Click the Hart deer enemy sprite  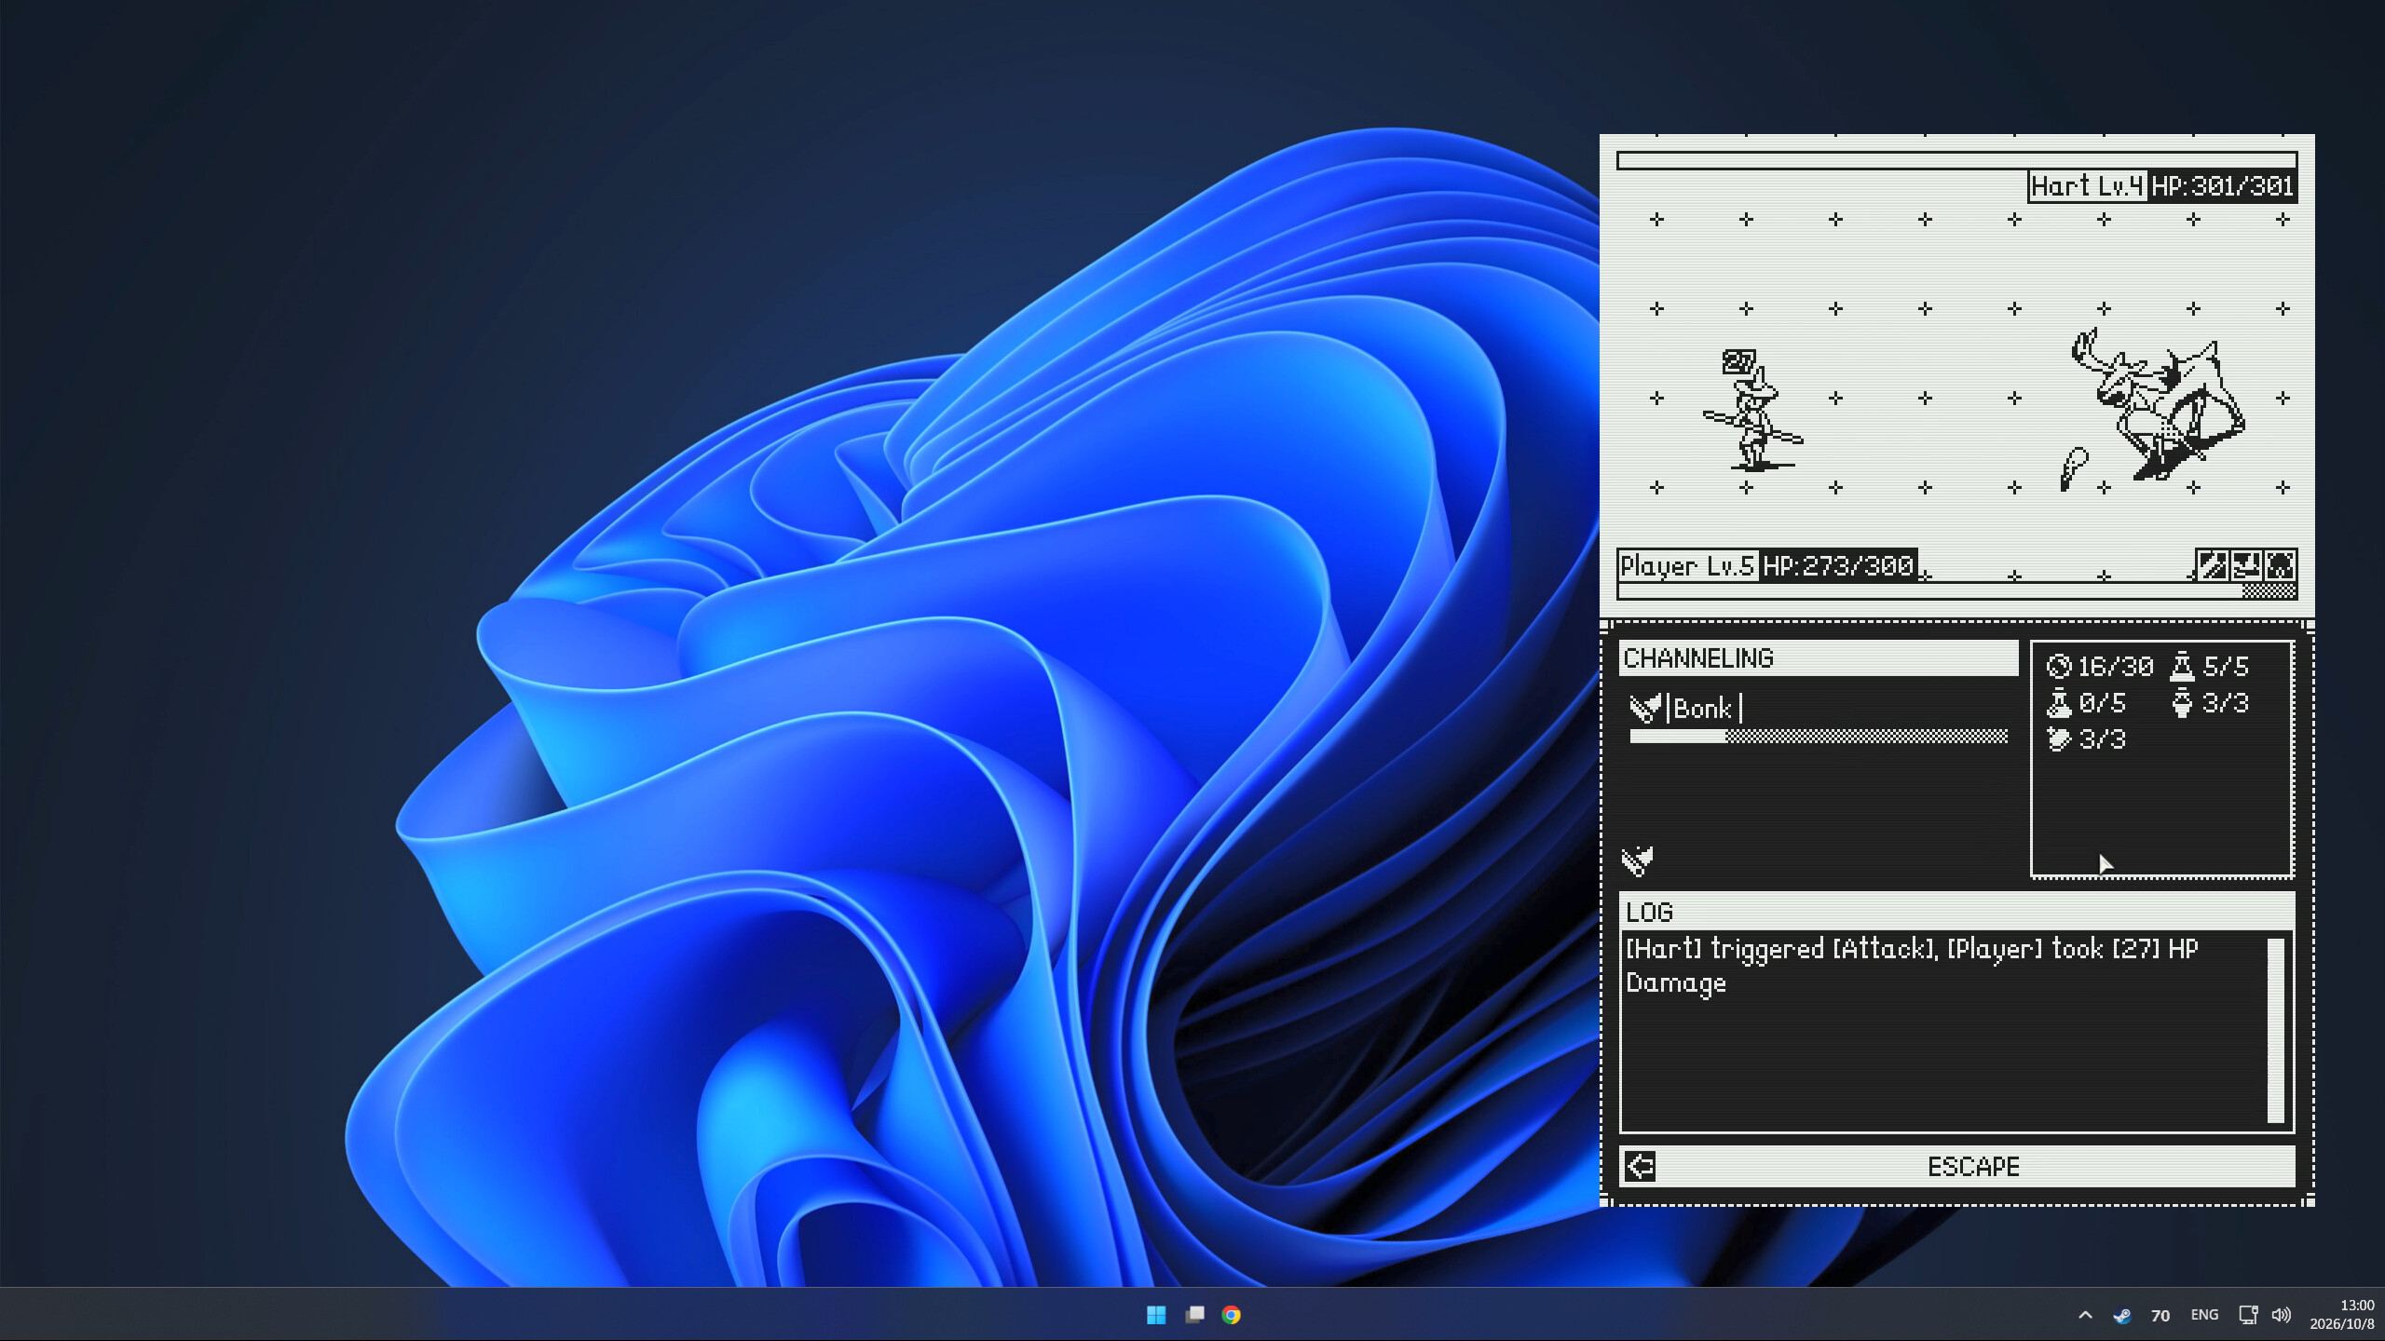[x=2159, y=405]
